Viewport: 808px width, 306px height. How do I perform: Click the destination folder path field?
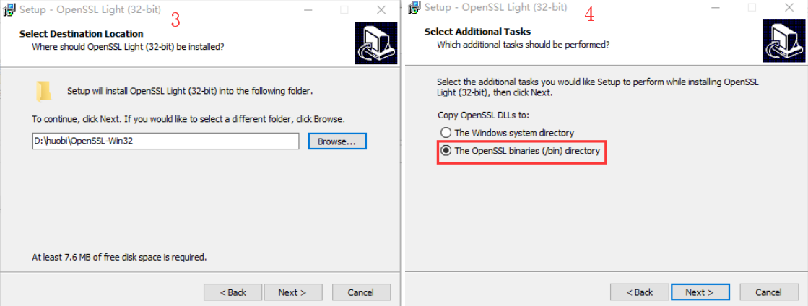click(x=165, y=141)
